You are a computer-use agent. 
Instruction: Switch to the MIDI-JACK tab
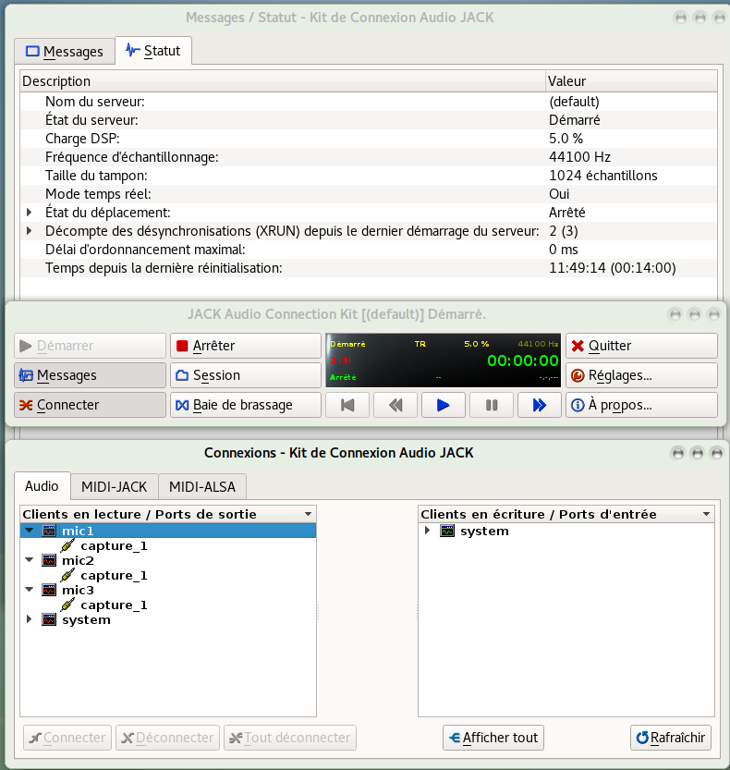[114, 486]
